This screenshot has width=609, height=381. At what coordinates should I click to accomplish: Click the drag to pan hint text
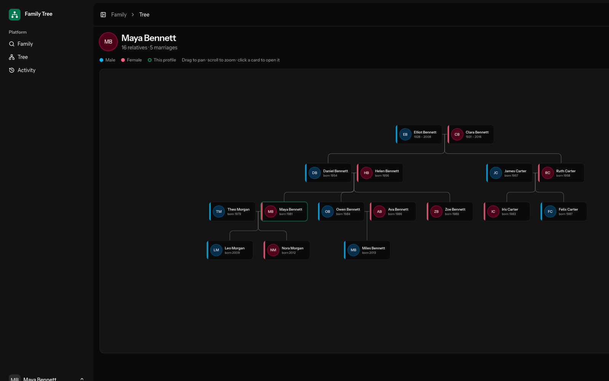point(231,60)
